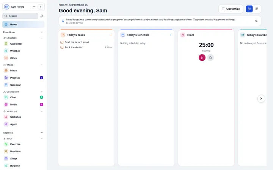Screen dimensions: 273x170
Task: Open the Hygiene icon
Action: (6, 166)
